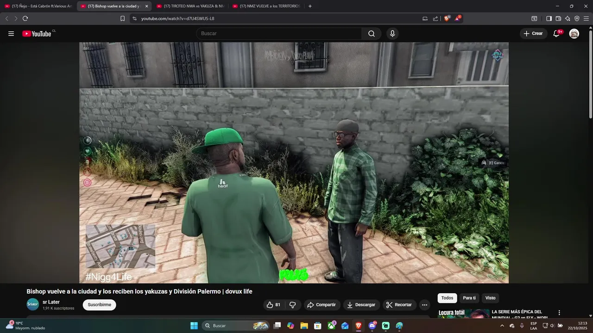
Task: Open the Windows Start menu
Action: 194,326
